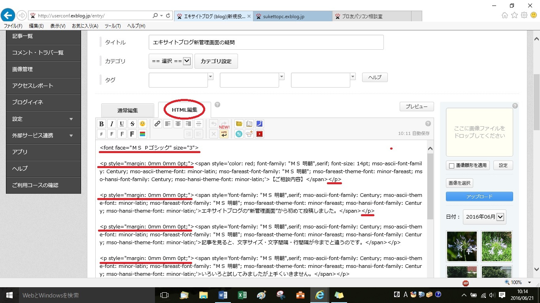Refresh the page with the reload icon
This screenshot has width=540, height=303.
(x=168, y=16)
